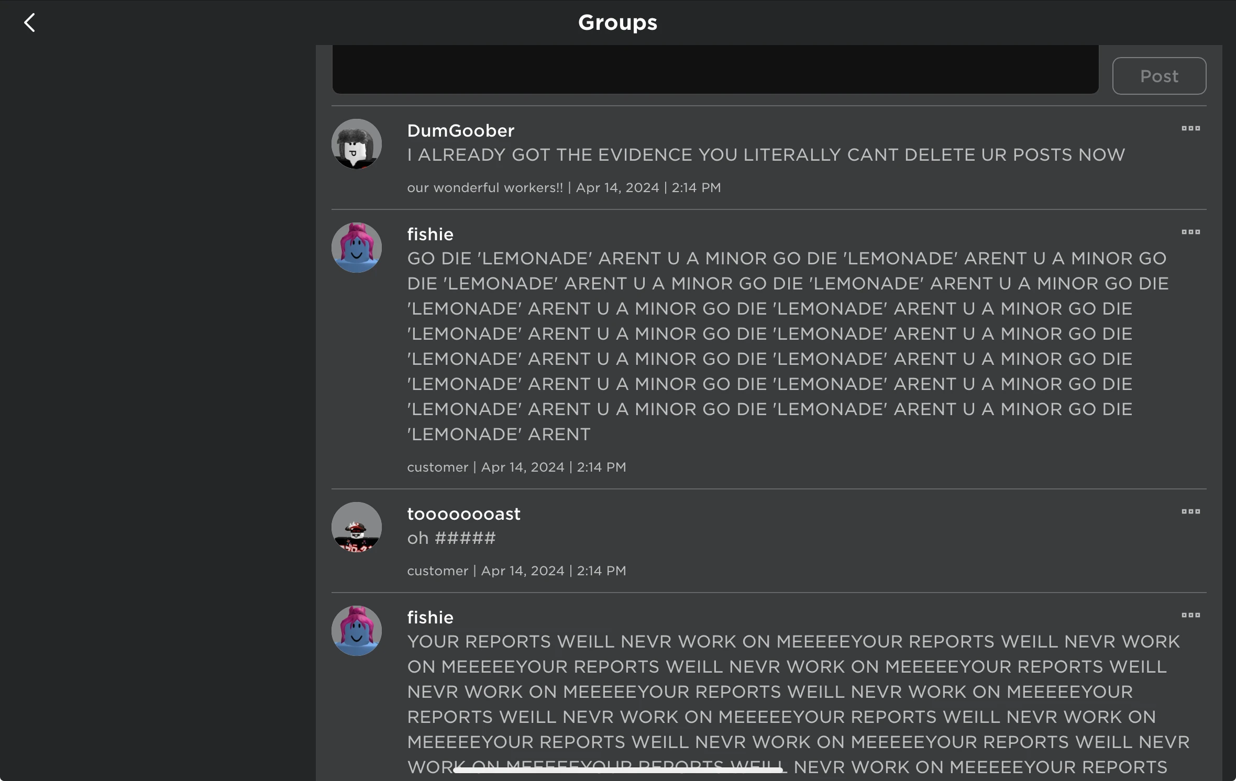The image size is (1236, 781).
Task: Click the 'oh #####' message text
Action: point(451,538)
